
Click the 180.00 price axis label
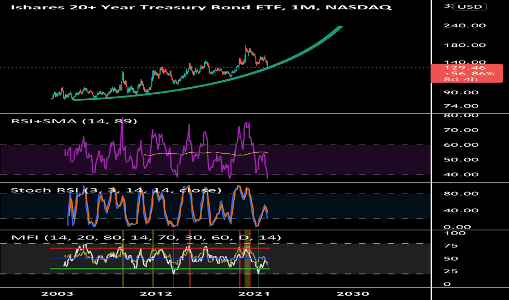[x=465, y=45]
